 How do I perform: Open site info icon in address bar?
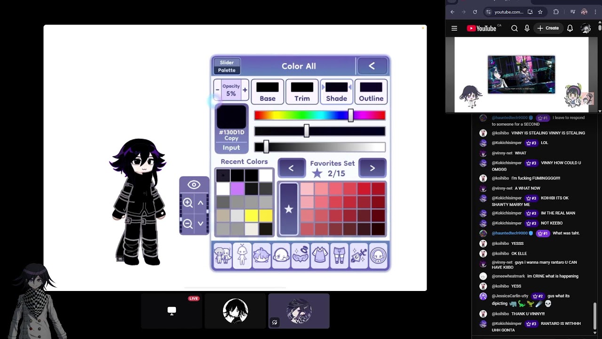pos(488,12)
